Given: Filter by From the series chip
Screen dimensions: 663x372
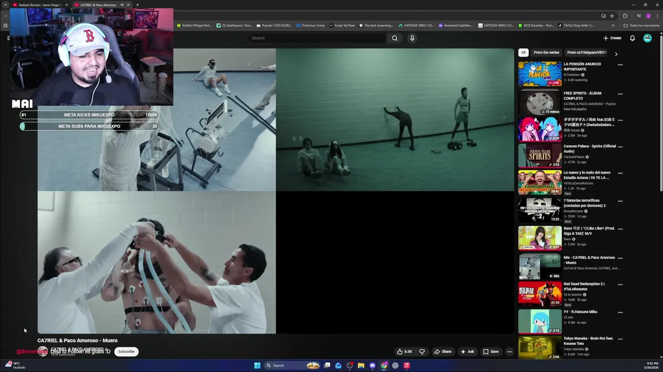Looking at the screenshot, I should [546, 52].
